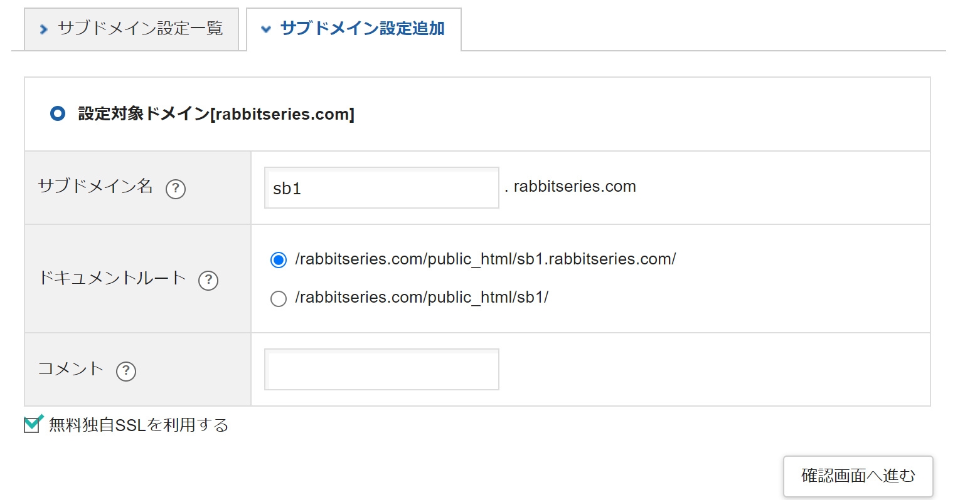Click the ドキュメントルート row label

click(x=112, y=278)
